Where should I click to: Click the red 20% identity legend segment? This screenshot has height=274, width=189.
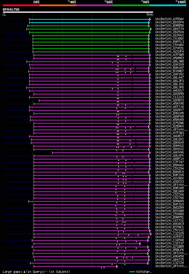point(21,5)
